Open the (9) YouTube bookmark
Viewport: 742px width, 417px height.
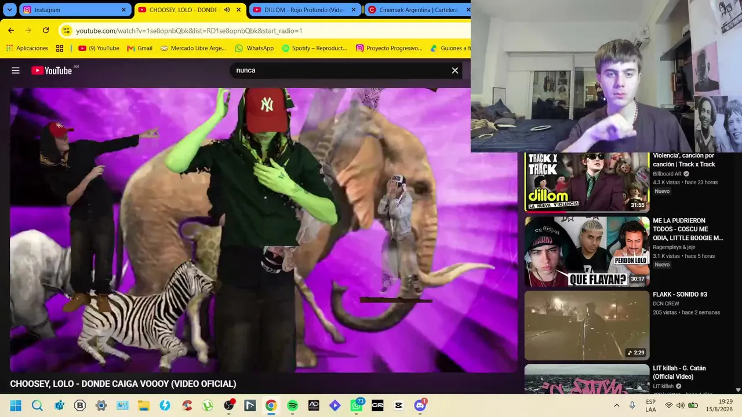(99, 48)
